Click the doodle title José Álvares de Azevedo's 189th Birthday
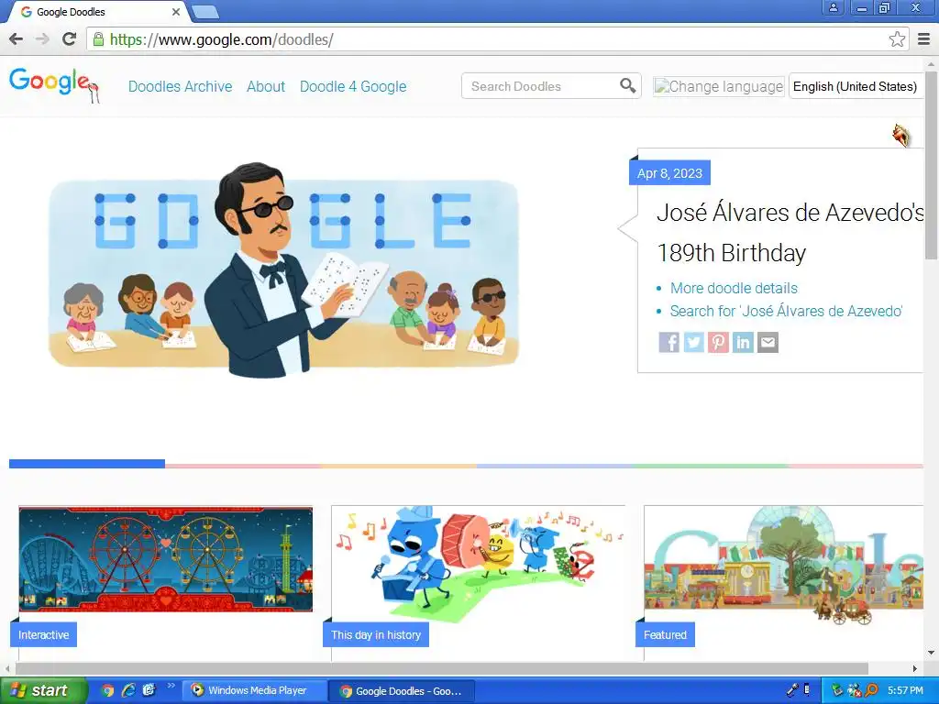 [790, 232]
